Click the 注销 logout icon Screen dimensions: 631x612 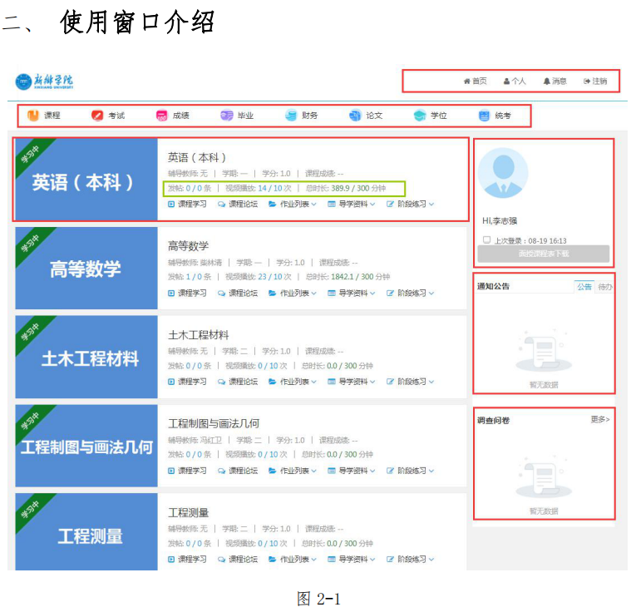point(587,81)
